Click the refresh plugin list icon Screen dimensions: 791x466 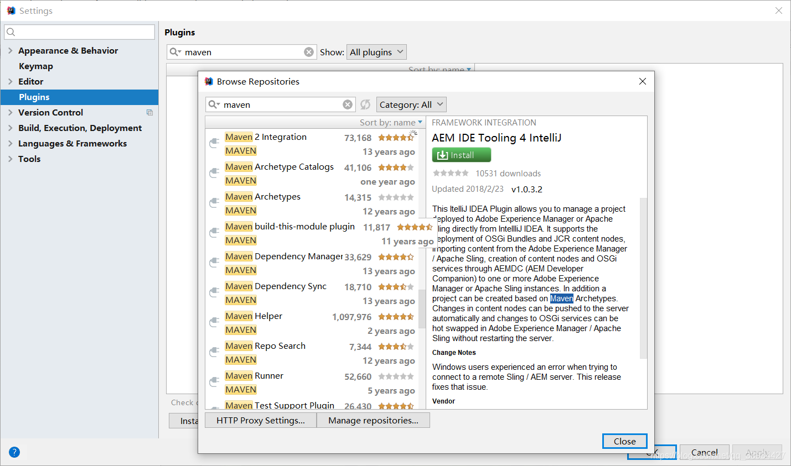(365, 104)
